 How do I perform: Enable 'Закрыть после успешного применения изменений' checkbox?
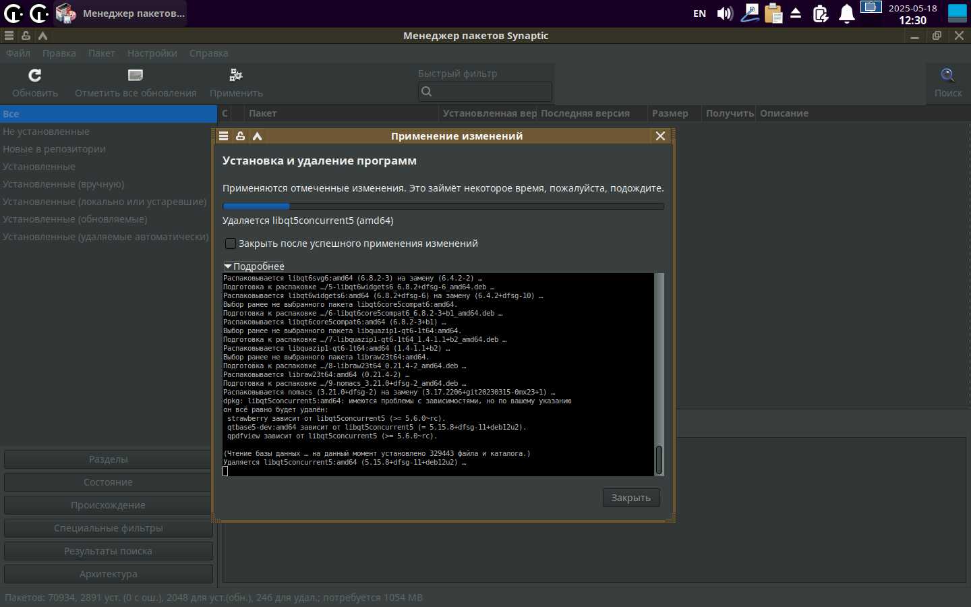231,243
